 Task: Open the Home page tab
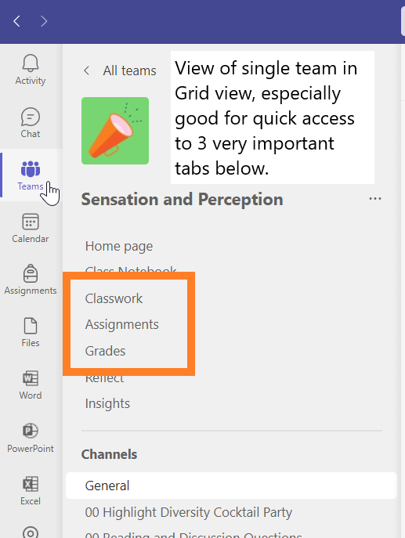click(119, 246)
